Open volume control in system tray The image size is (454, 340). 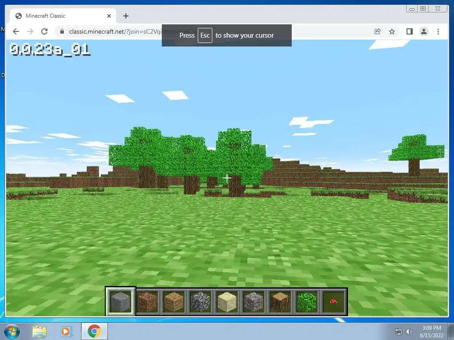pyautogui.click(x=409, y=332)
